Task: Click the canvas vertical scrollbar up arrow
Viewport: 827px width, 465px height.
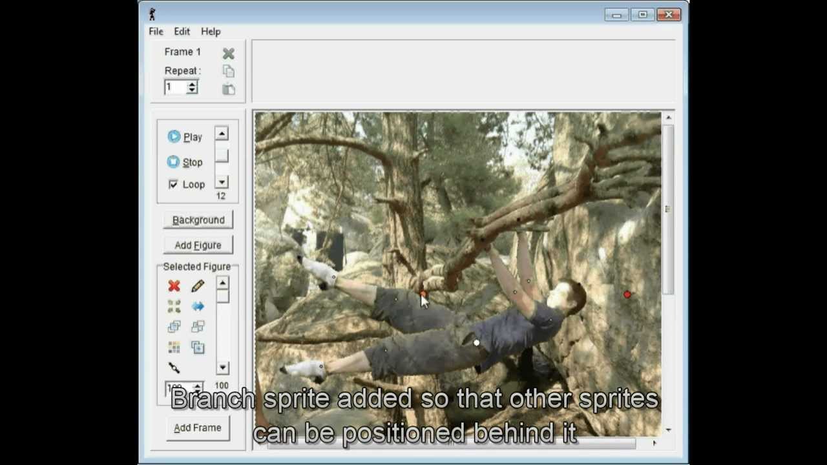Action: click(668, 118)
